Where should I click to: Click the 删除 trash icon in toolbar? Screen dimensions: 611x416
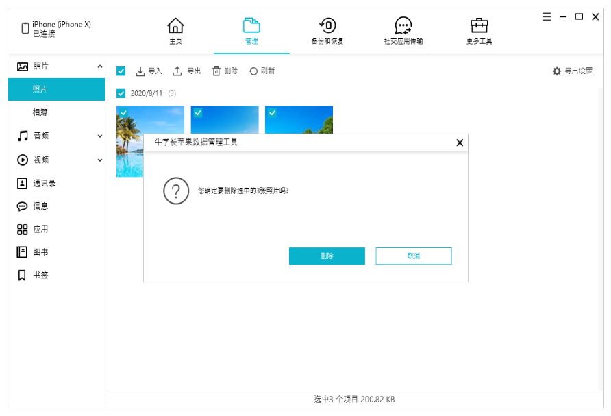(x=216, y=71)
